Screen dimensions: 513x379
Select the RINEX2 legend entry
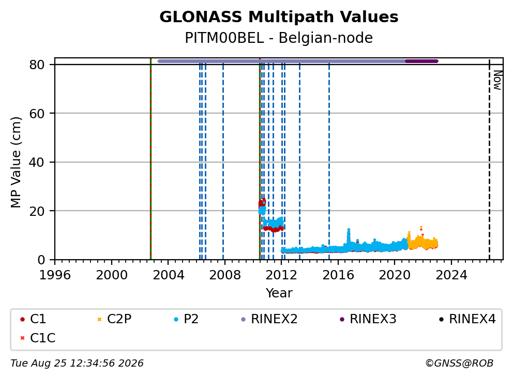click(269, 319)
